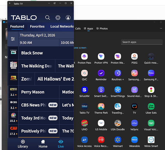The height and width of the screenshot is (150, 165).
Task: Go to Home in Tablo bottom bar
Action: (x=43, y=144)
